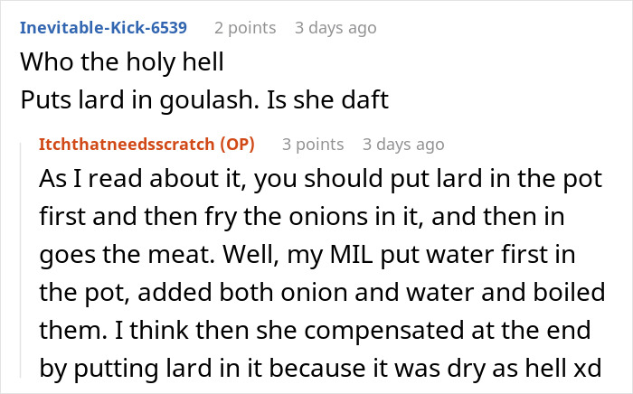Open the Itchthatneedsscratch user profile
The width and height of the screenshot is (633, 394).
[127, 145]
